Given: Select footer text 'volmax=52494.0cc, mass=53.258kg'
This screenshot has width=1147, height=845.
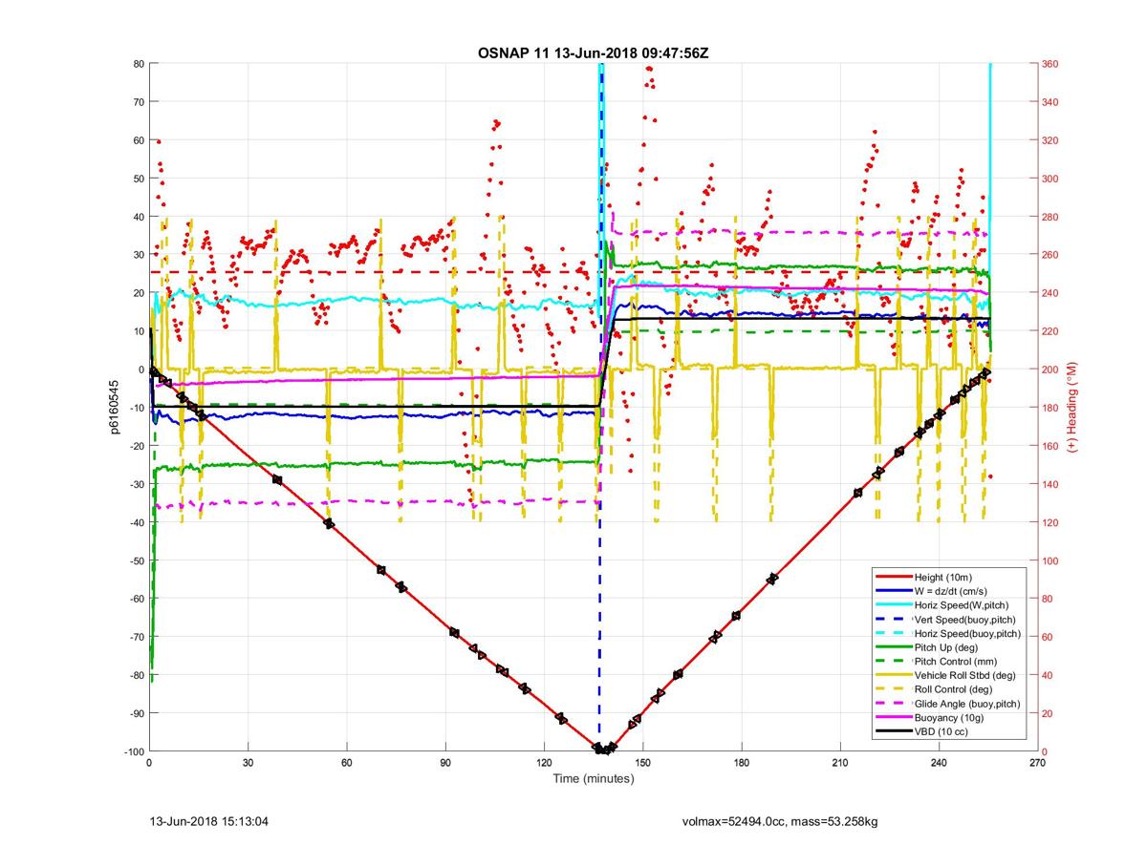Looking at the screenshot, I should 780,820.
